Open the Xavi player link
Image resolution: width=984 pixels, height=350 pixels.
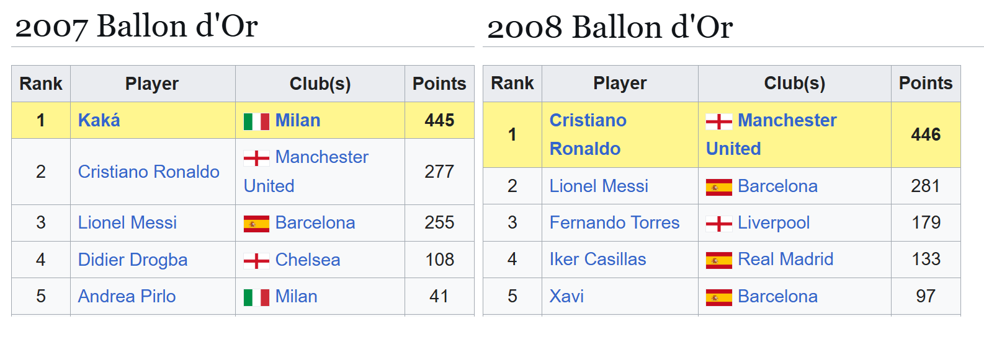(566, 296)
